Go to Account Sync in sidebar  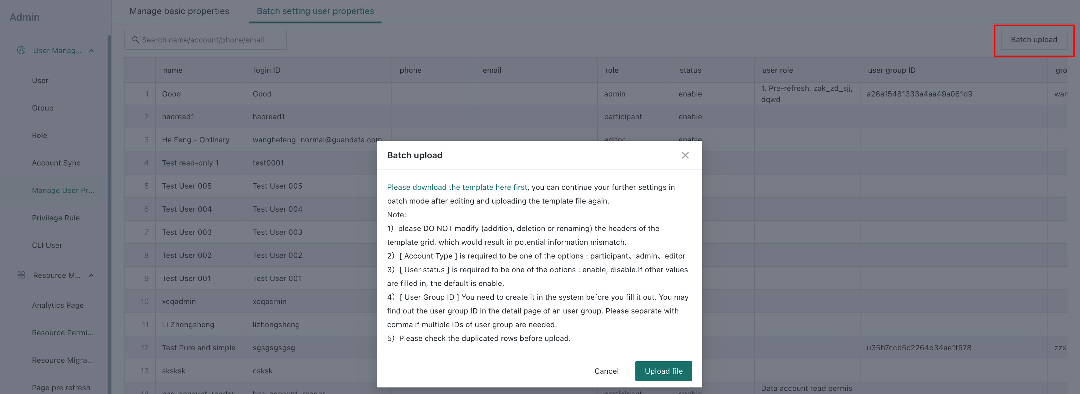56,163
